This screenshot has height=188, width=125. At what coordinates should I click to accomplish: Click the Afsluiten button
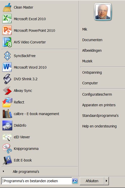coord(92,181)
